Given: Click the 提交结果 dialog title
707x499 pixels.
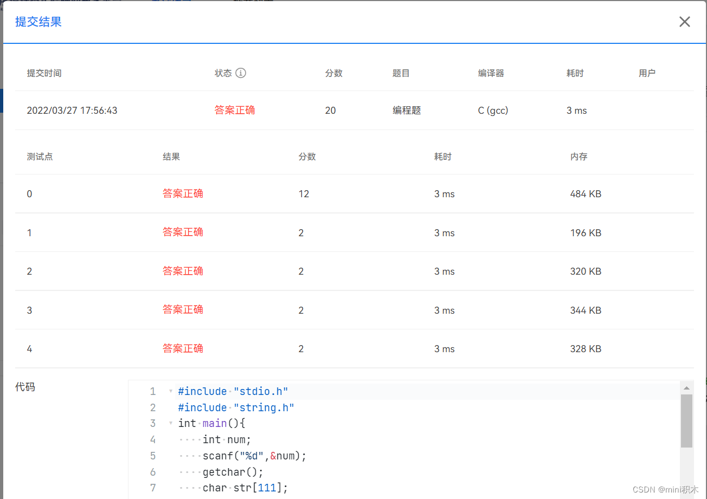Looking at the screenshot, I should tap(38, 22).
